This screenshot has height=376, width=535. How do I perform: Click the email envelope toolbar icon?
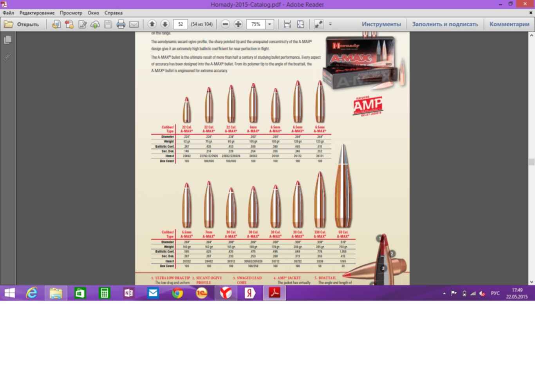134,24
